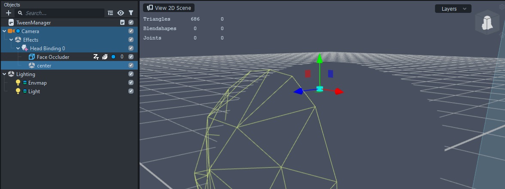Click the blue Z-axis gizmo arrow
This screenshot has width=505, height=189.
[x=298, y=91]
